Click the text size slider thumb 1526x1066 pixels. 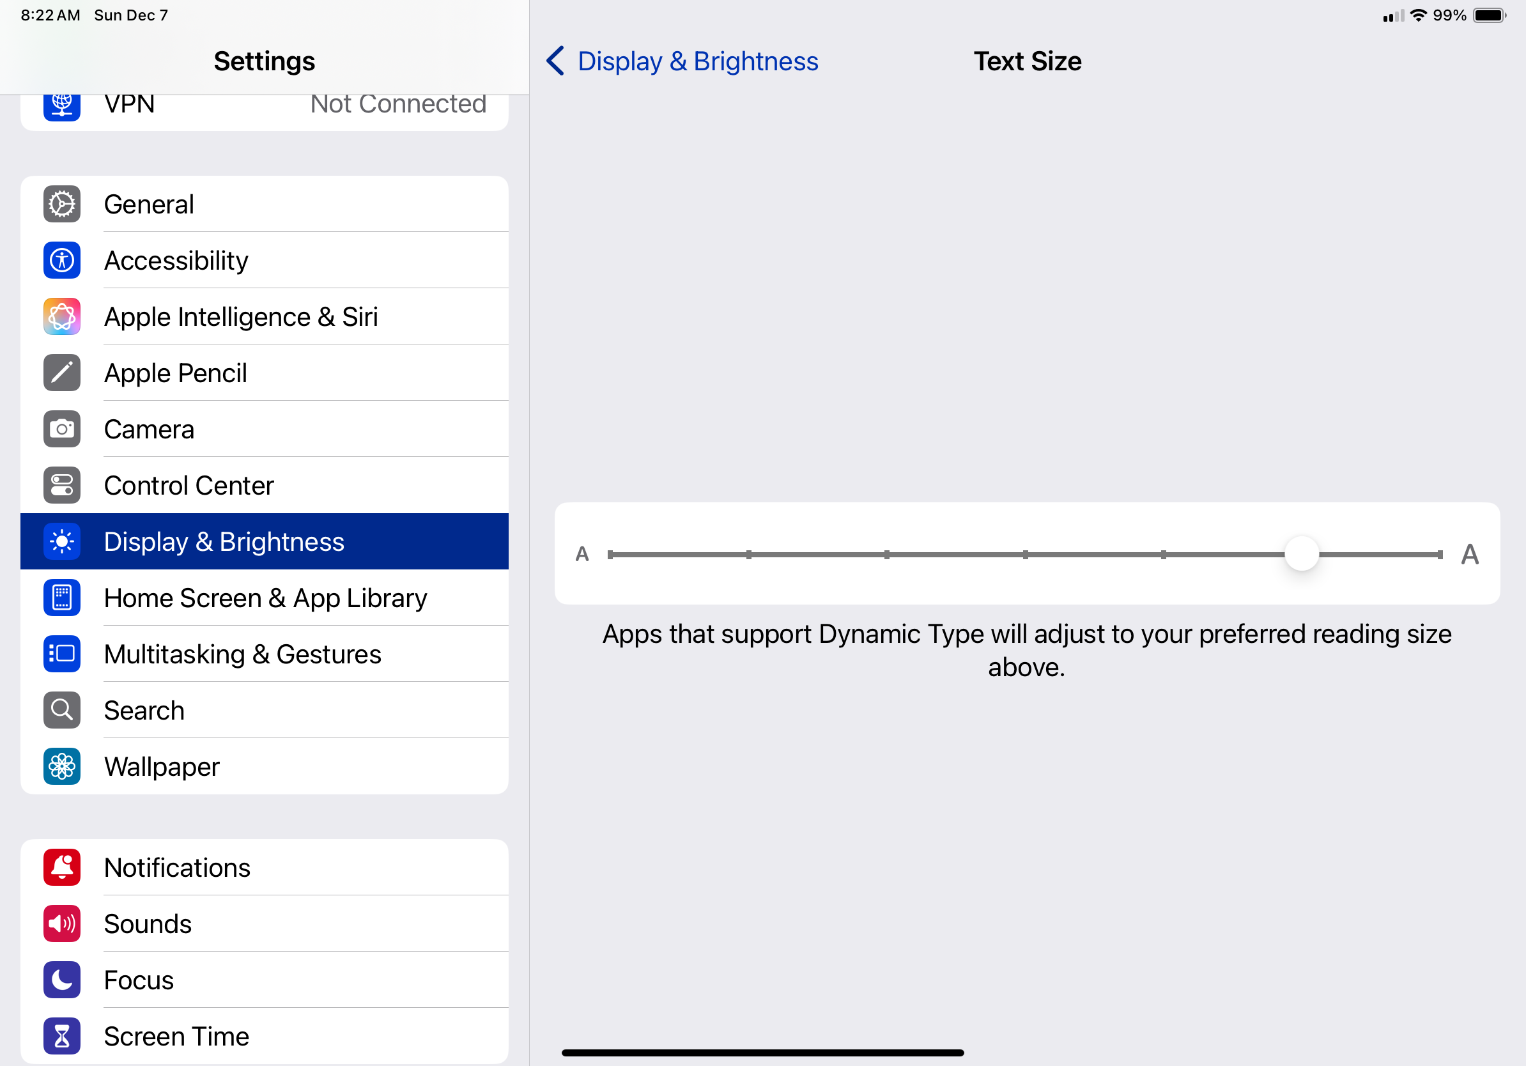(x=1301, y=554)
